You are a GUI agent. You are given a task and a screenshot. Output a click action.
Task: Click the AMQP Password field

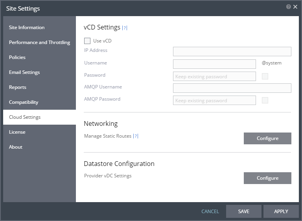point(214,100)
